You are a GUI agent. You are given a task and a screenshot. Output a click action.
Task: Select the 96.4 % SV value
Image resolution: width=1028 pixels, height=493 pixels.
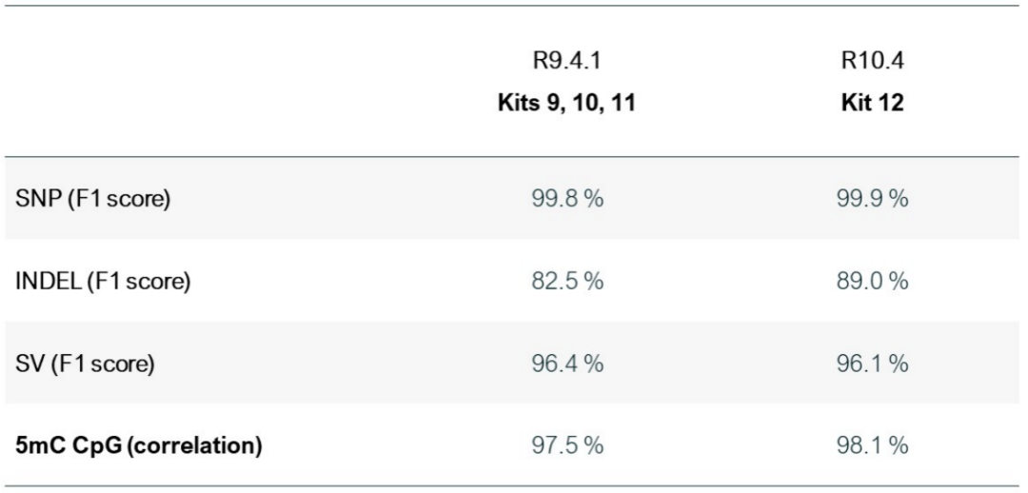(x=567, y=364)
